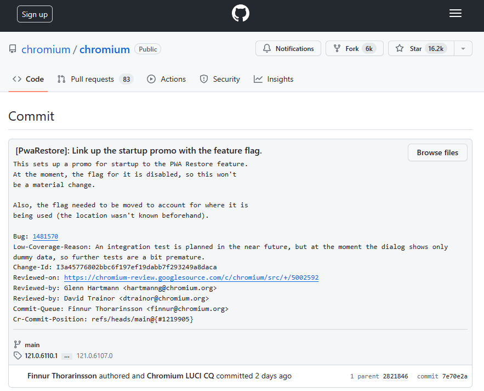Open bug 1481570 link

coord(45,236)
